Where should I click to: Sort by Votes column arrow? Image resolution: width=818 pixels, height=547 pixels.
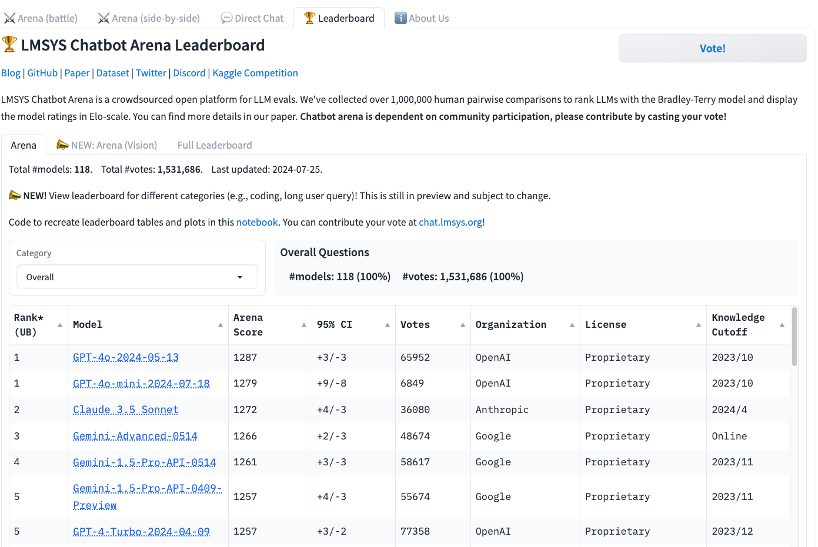click(x=463, y=325)
